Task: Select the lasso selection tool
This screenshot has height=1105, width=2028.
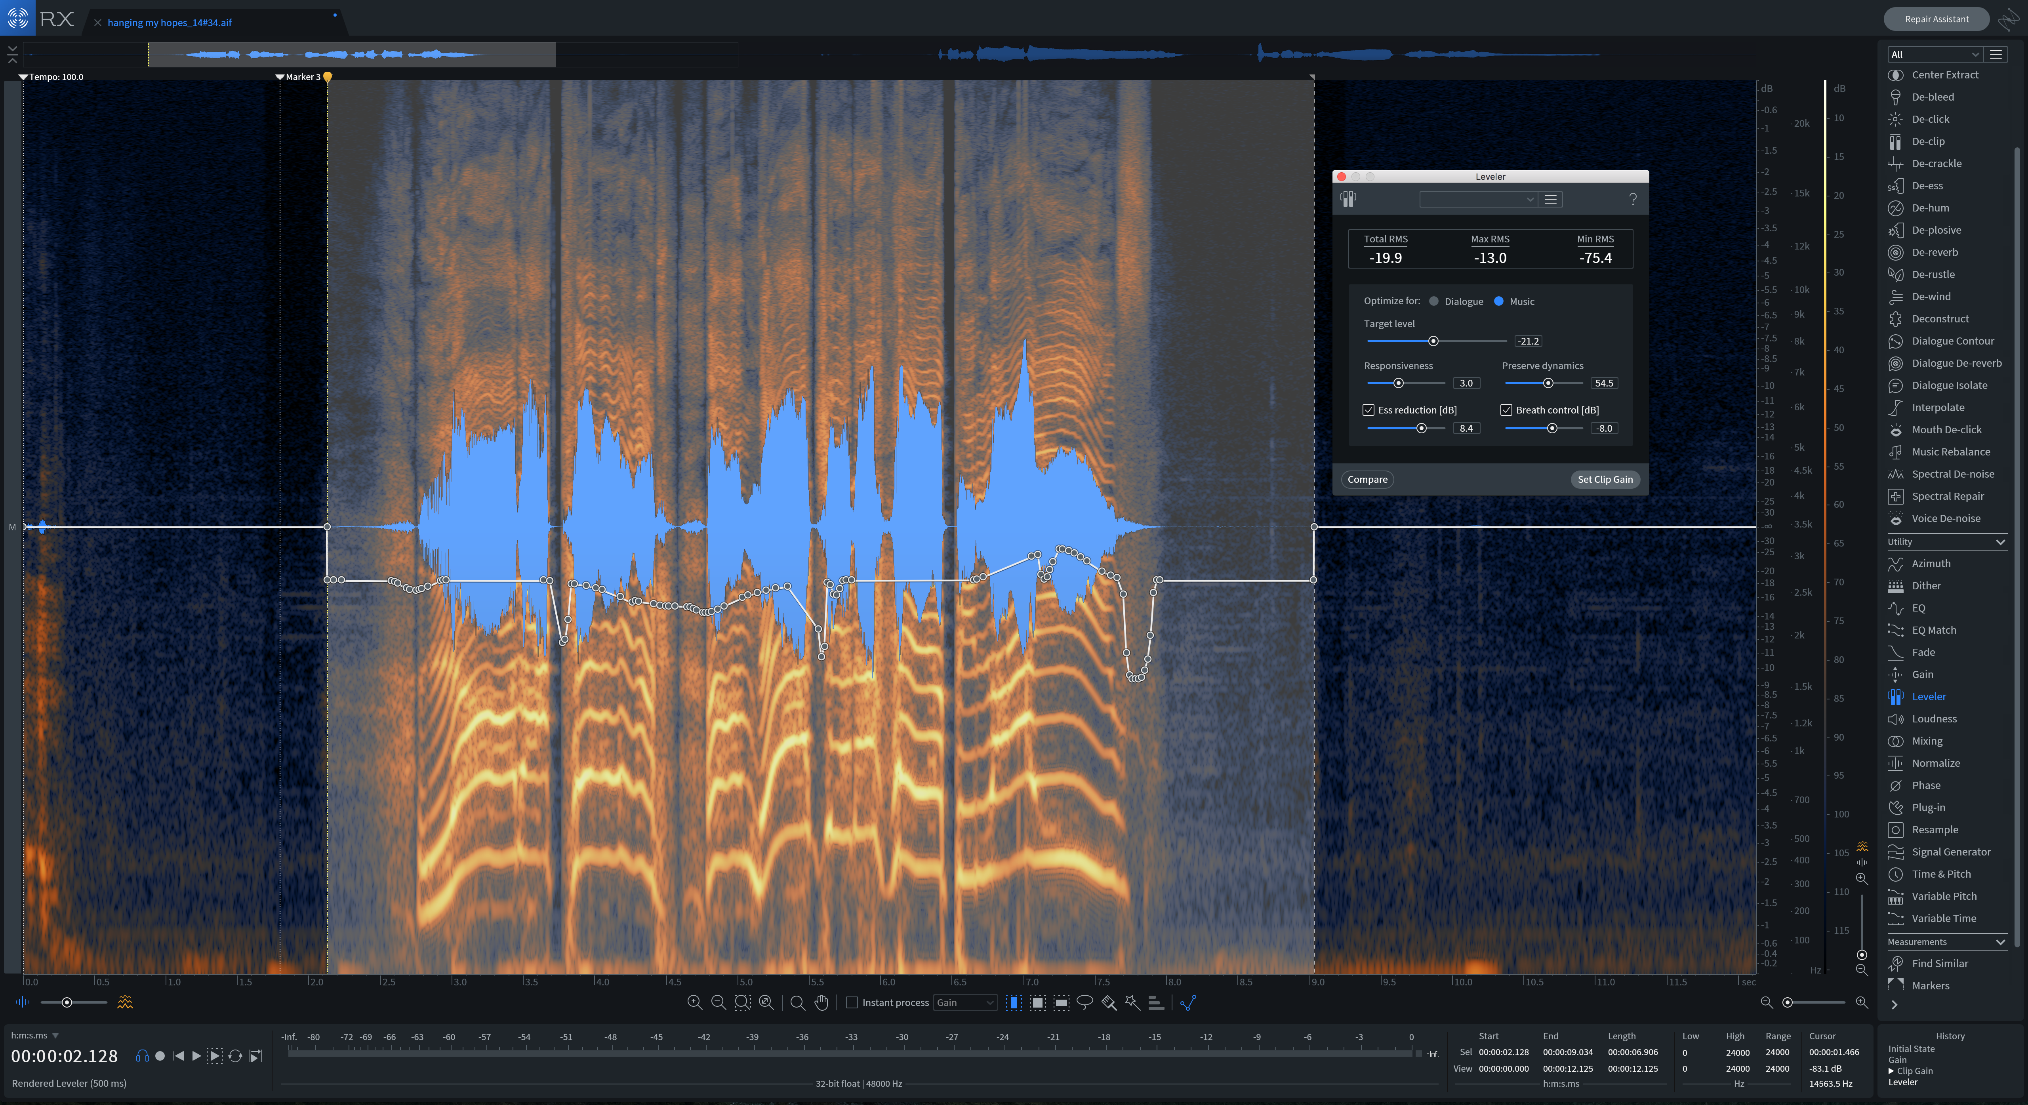Action: (1085, 1002)
